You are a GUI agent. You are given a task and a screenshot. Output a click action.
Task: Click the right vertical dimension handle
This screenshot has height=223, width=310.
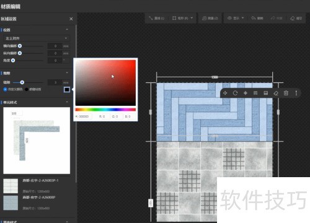pos(278,112)
